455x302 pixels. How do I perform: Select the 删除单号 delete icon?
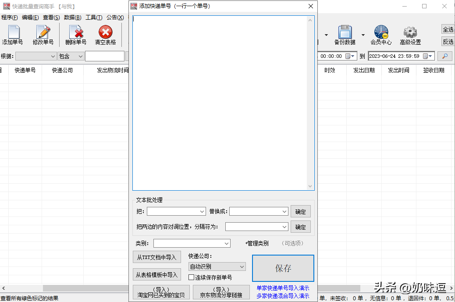[76, 35]
